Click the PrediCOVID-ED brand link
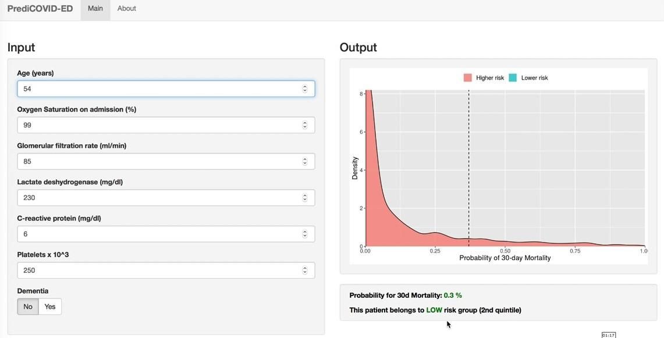This screenshot has width=664, height=338. point(40,9)
